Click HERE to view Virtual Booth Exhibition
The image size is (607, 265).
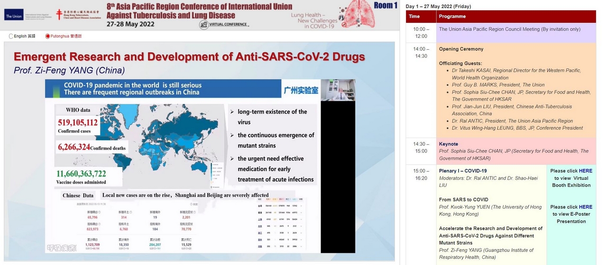[585, 171]
